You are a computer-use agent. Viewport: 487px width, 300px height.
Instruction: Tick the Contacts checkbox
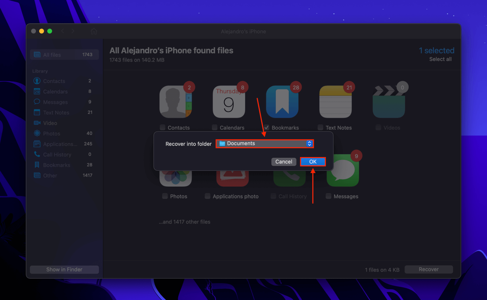(x=162, y=128)
